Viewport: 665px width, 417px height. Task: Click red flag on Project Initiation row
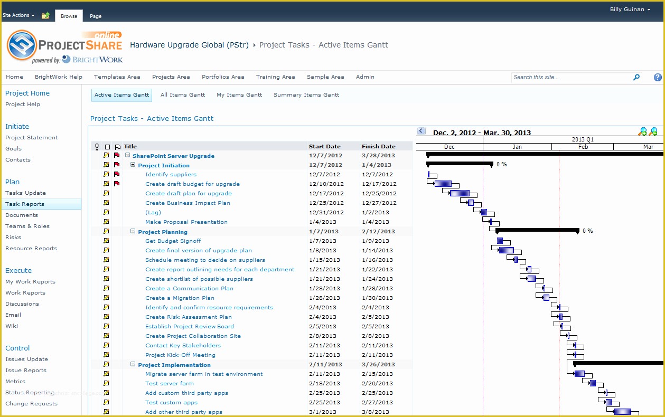(x=117, y=165)
